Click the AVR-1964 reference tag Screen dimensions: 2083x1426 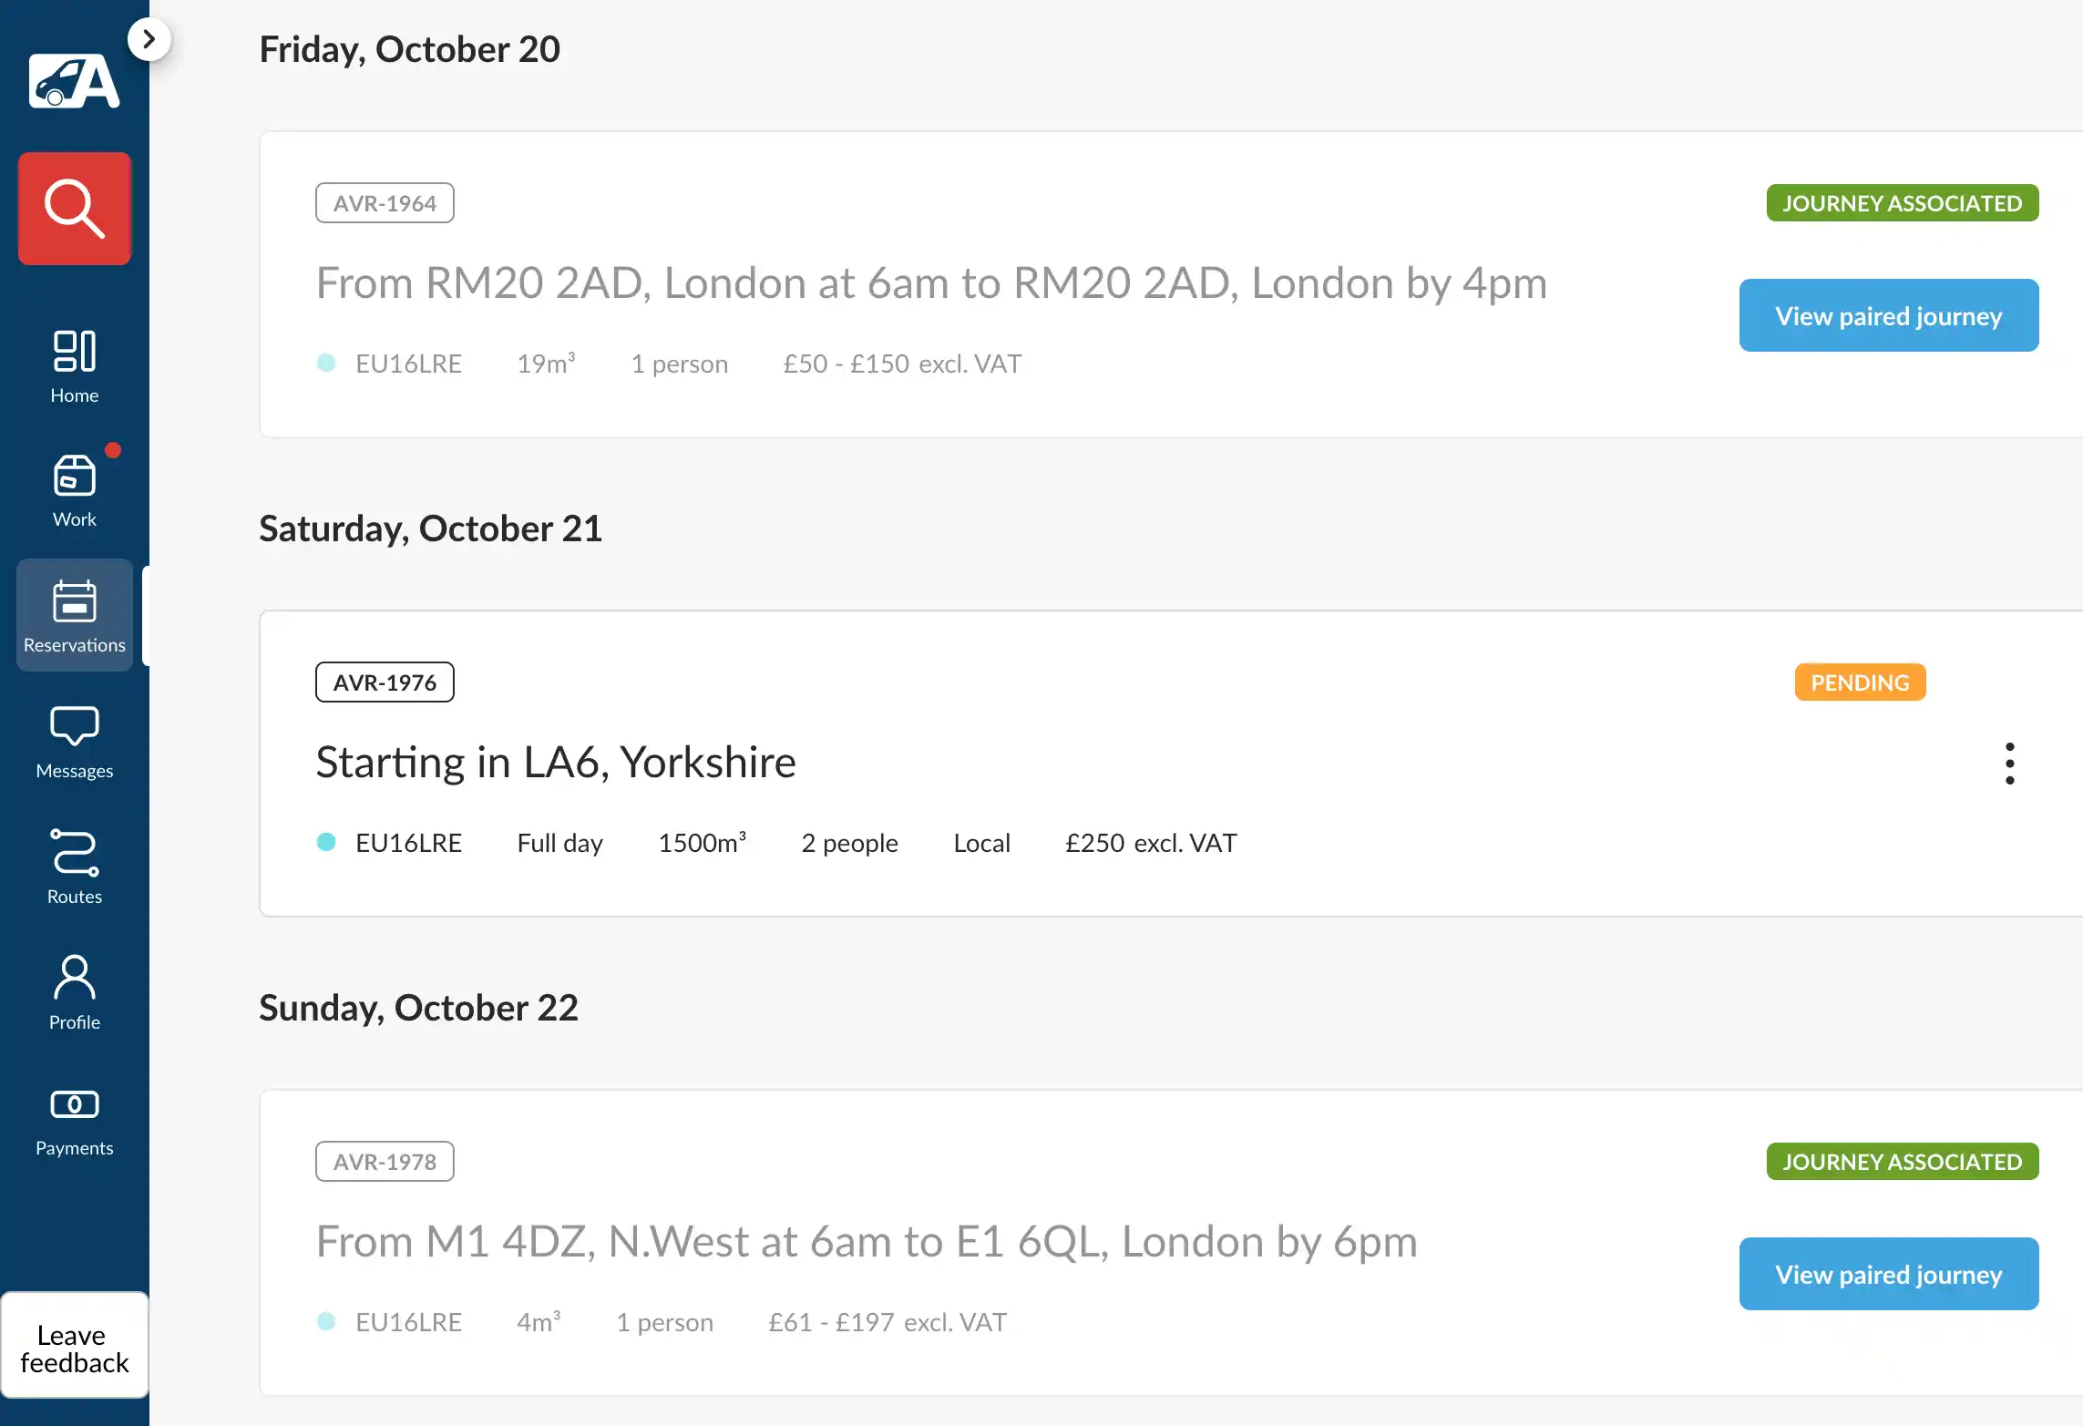pyautogui.click(x=385, y=203)
